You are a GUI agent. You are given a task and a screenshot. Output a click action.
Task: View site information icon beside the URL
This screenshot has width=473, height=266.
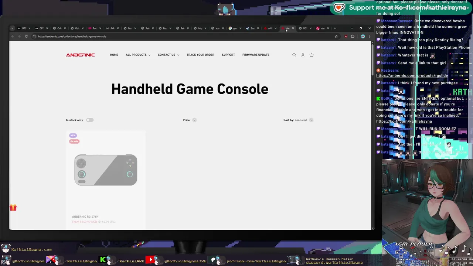coord(34,36)
